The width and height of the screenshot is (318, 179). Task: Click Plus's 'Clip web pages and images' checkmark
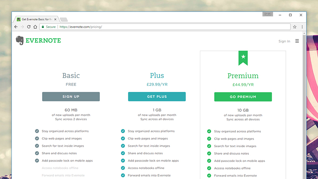coord(123,138)
